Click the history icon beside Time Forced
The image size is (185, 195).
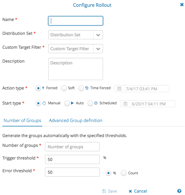87,88
